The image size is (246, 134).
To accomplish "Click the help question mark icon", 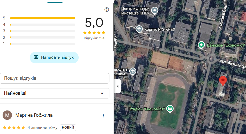I will pos(107,10).
